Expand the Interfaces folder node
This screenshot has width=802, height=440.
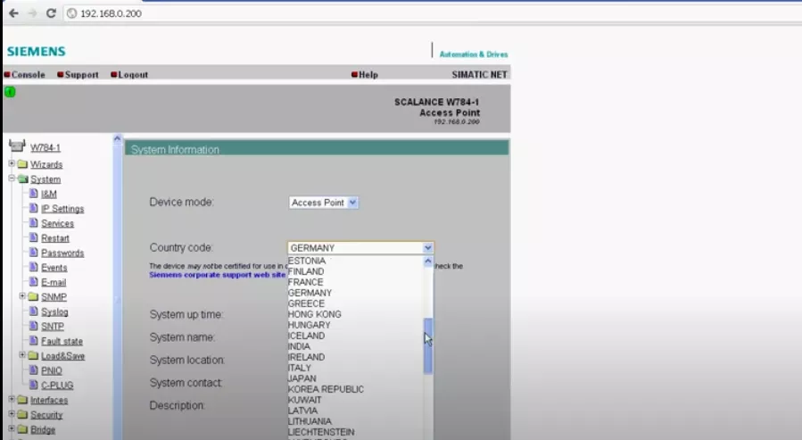tap(12, 399)
